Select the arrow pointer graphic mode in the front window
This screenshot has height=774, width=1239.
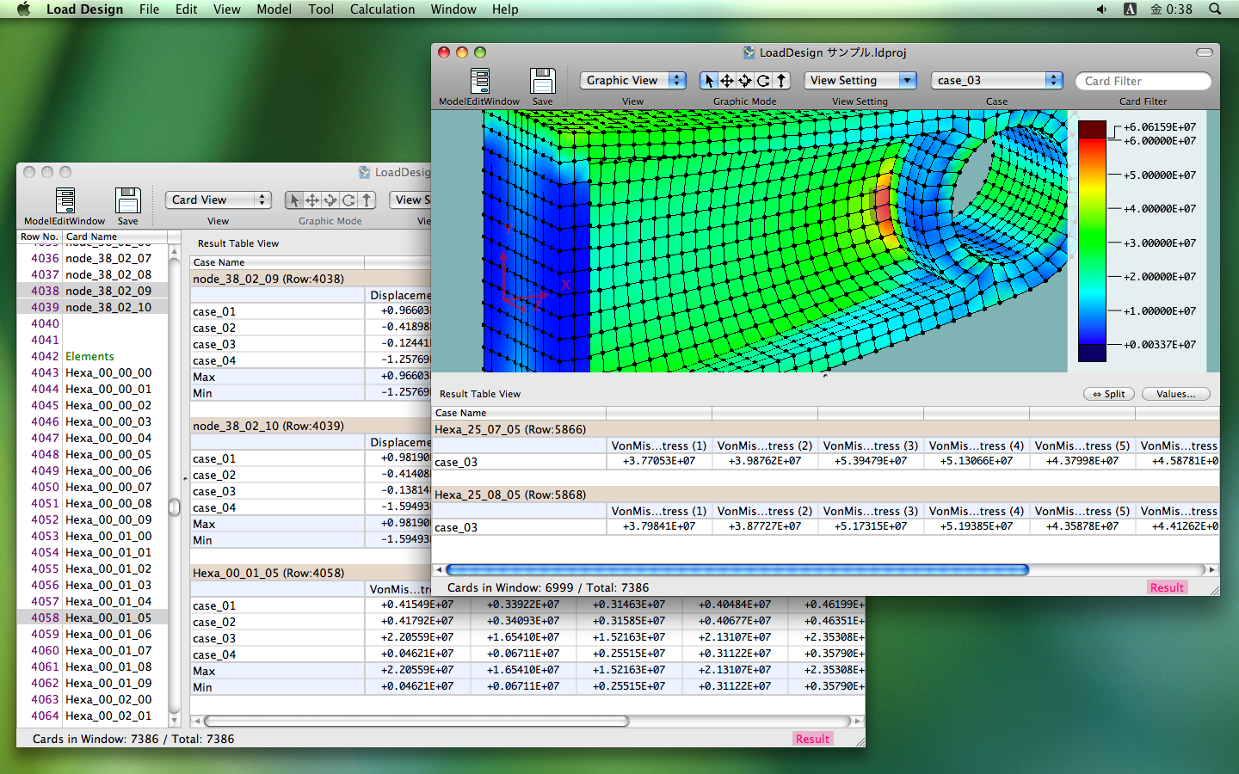click(x=709, y=80)
